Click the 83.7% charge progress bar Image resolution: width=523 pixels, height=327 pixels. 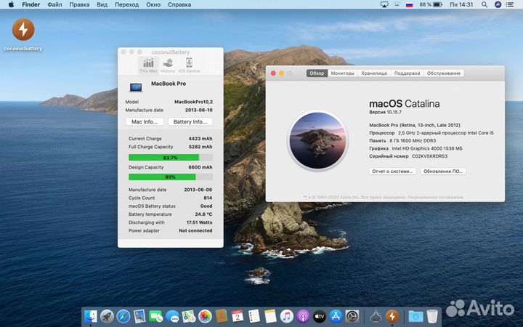[x=171, y=158]
